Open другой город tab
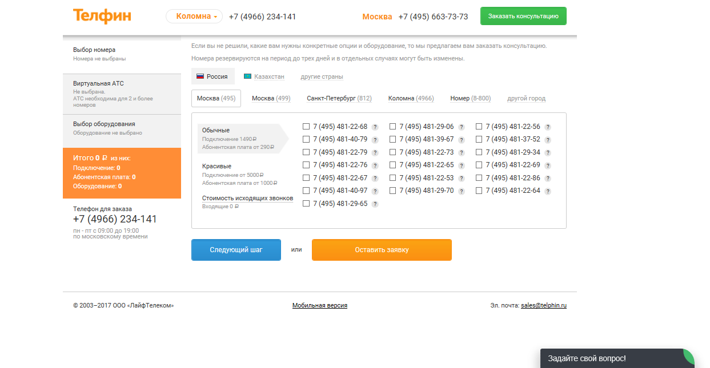The height and width of the screenshot is (368, 710). pyautogui.click(x=526, y=98)
